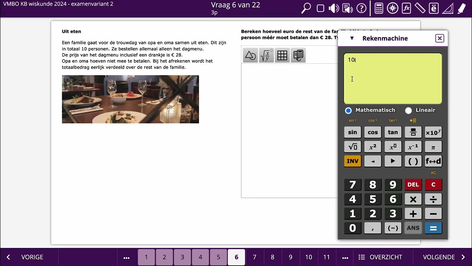Open the OVERZICHT overview
This screenshot has width=472, height=266.
[381, 257]
